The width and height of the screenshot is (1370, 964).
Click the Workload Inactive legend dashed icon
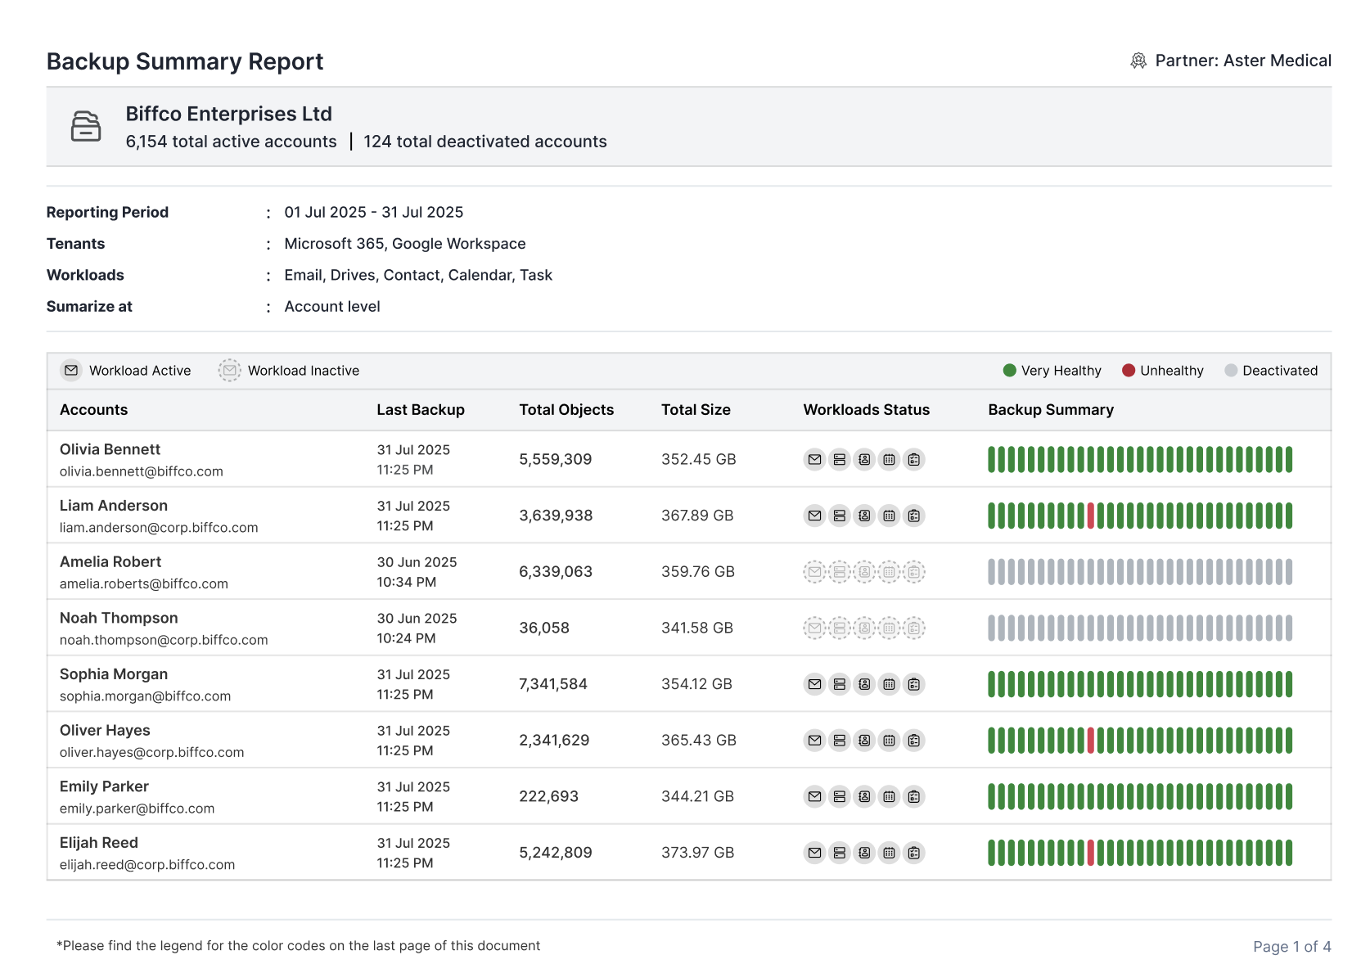pyautogui.click(x=230, y=371)
